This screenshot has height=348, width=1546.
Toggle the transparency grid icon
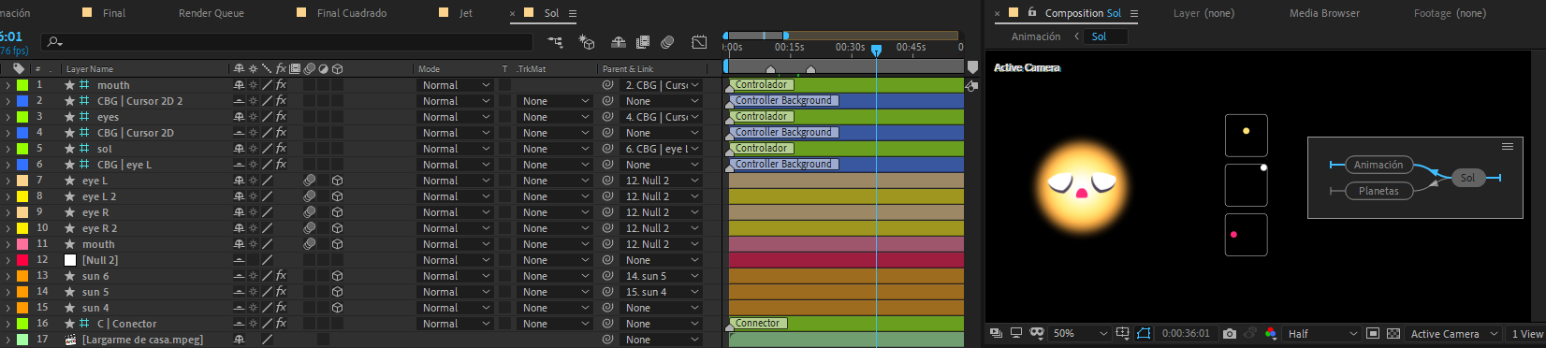pos(1393,334)
